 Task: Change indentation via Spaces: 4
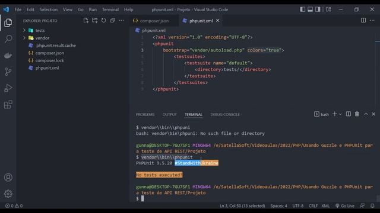point(278,206)
